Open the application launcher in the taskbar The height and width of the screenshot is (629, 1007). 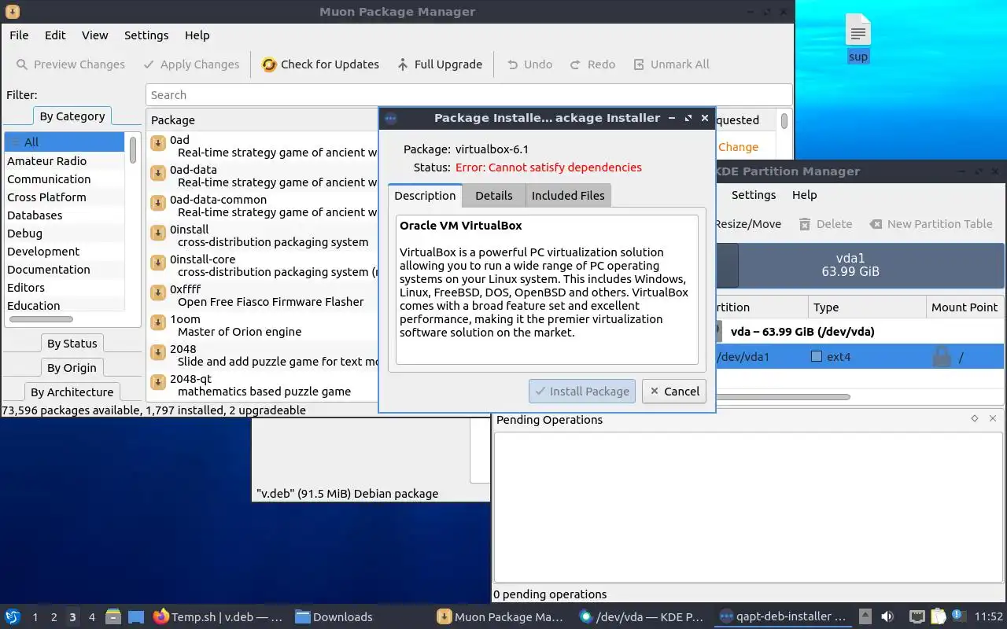tap(13, 616)
